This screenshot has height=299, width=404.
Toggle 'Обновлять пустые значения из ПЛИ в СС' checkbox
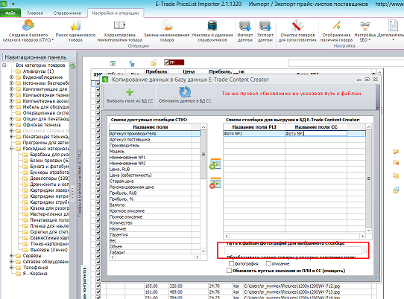point(229,271)
